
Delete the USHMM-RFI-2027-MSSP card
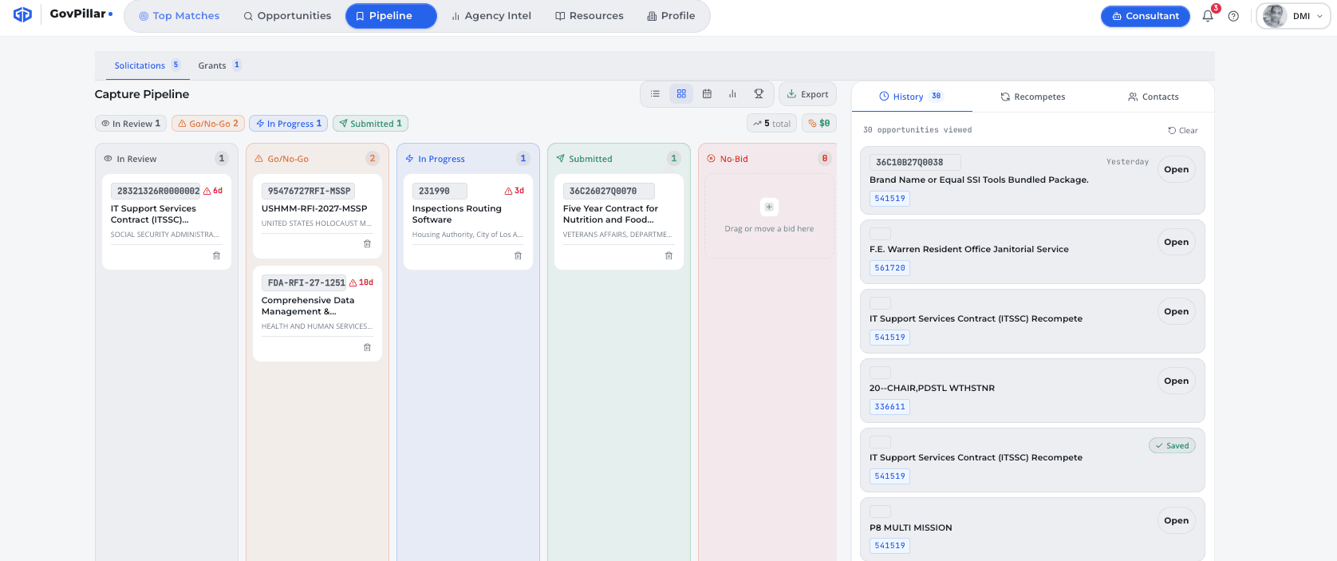[x=367, y=243]
